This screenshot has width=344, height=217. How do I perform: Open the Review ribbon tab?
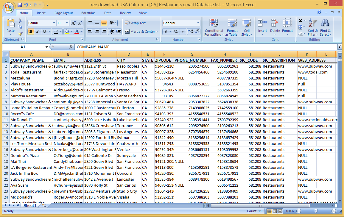pyautogui.click(x=125, y=13)
